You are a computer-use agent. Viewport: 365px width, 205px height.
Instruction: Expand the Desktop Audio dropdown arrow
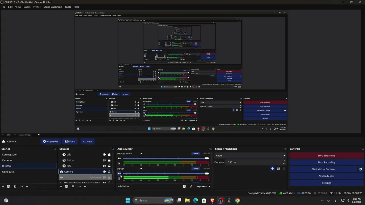141,153
